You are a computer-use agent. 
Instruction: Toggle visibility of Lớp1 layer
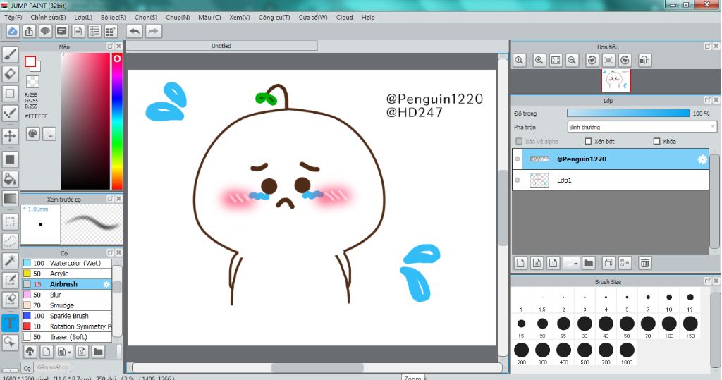tap(518, 180)
